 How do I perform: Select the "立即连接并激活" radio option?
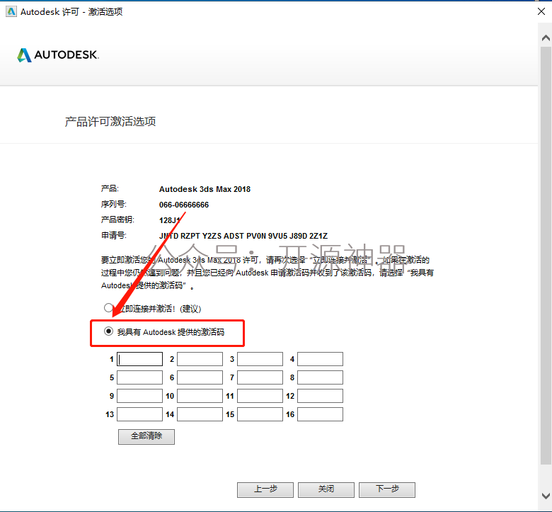(x=108, y=308)
